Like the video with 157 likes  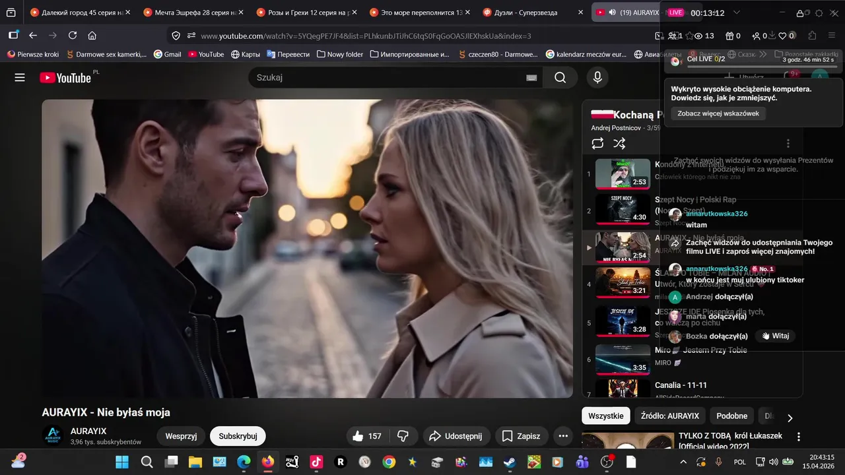(367, 436)
